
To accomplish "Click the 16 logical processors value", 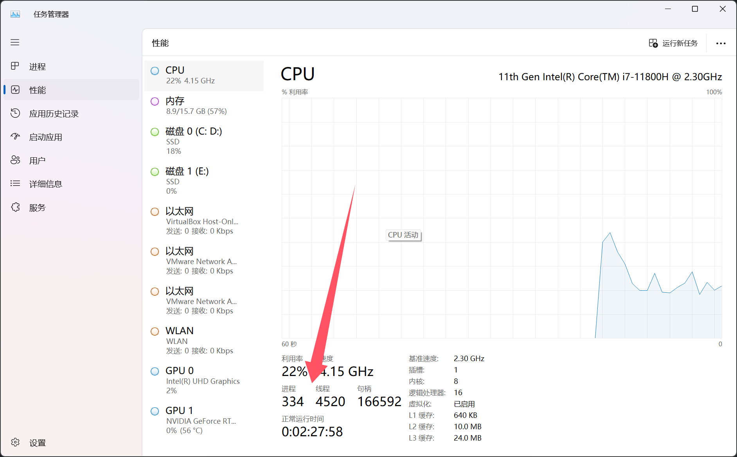I will tap(458, 392).
